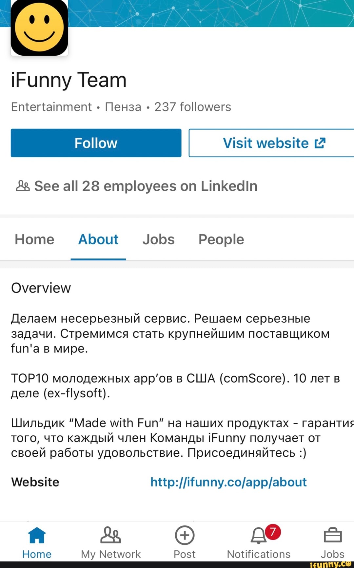Tap the red notification badge showing 7
Image resolution: width=354 pixels, height=568 pixels.
[273, 532]
